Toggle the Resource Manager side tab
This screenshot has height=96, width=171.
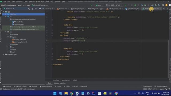coord(1,35)
